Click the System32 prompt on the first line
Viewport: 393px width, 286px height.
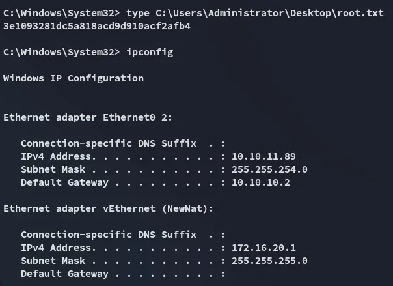click(x=59, y=13)
